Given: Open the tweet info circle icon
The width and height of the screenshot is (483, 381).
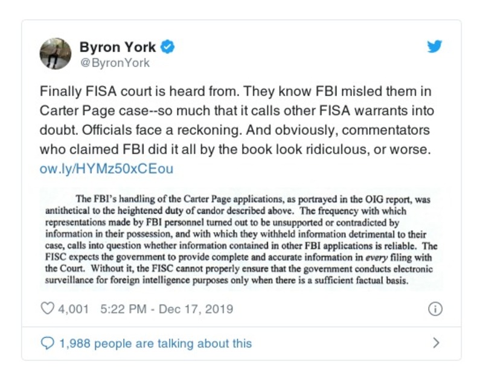Looking at the screenshot, I should pyautogui.click(x=435, y=309).
